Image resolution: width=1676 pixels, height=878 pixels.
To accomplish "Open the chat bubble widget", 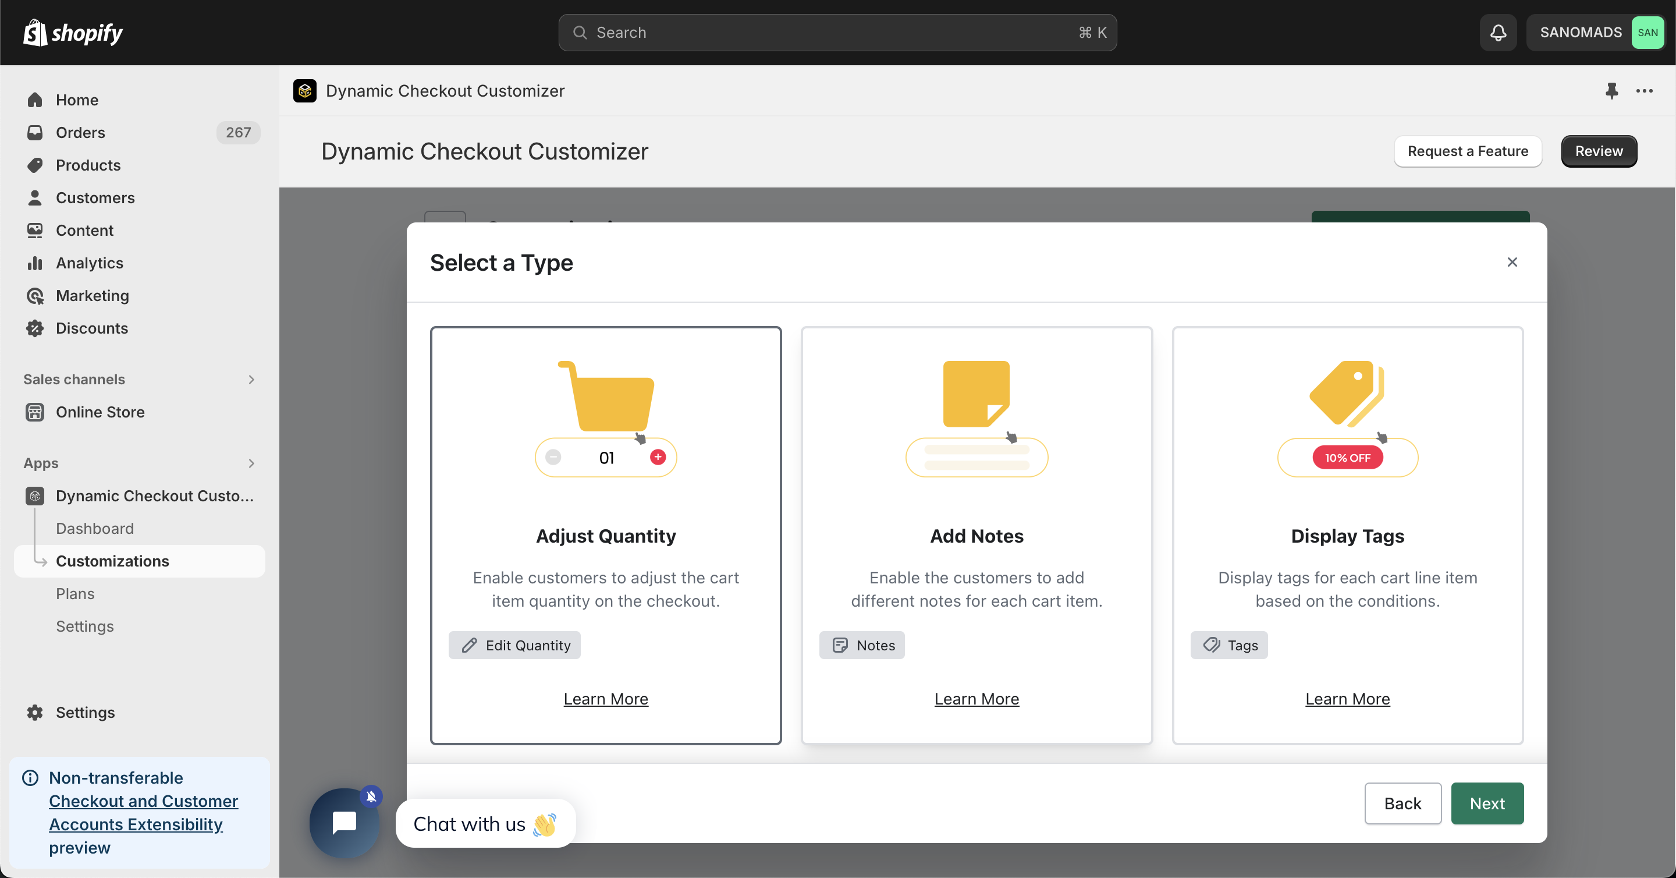I will (344, 823).
